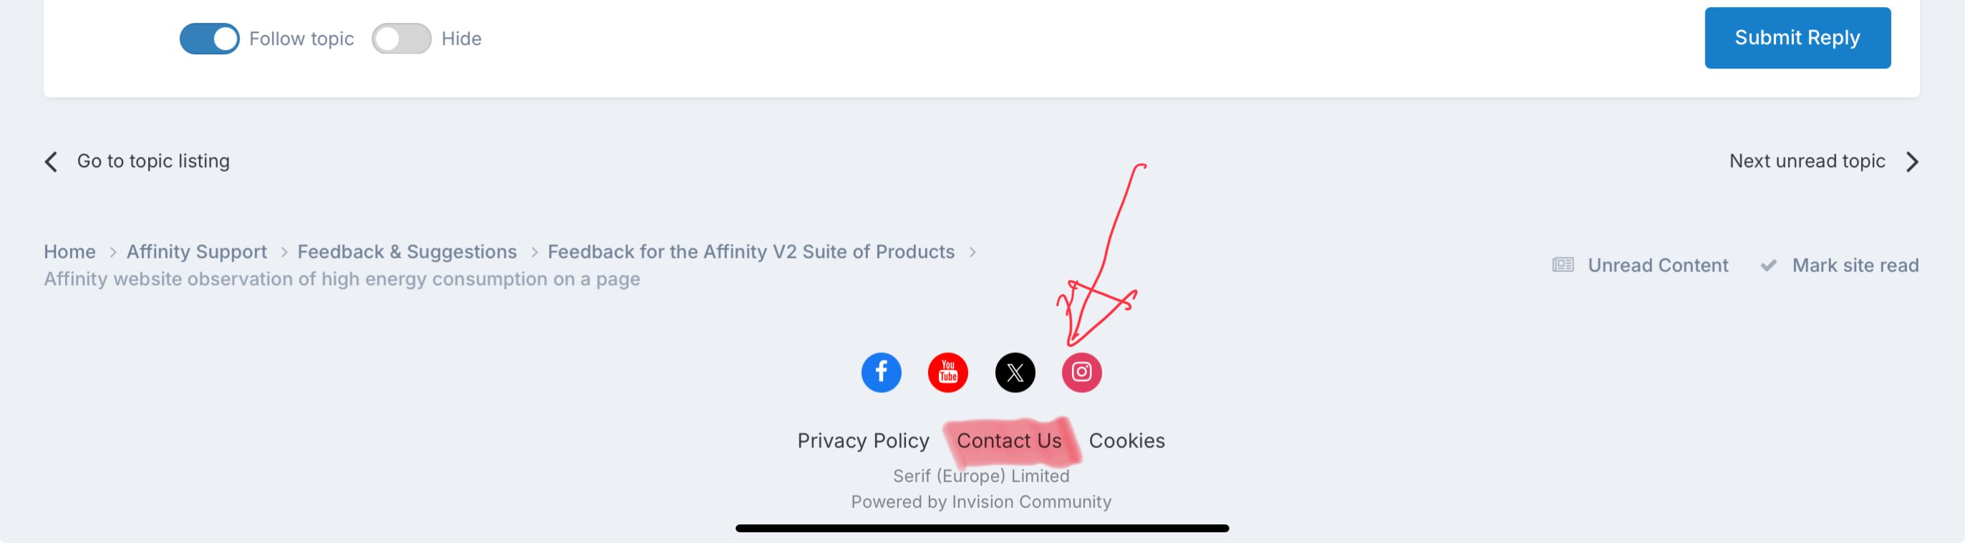Open the Instagram social icon

(1081, 372)
